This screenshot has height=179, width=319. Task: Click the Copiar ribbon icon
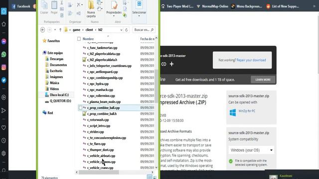coord(44,7)
